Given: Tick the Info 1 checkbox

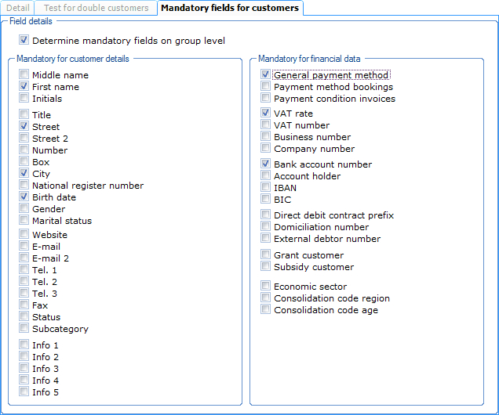Looking at the screenshot, I should 24,345.
